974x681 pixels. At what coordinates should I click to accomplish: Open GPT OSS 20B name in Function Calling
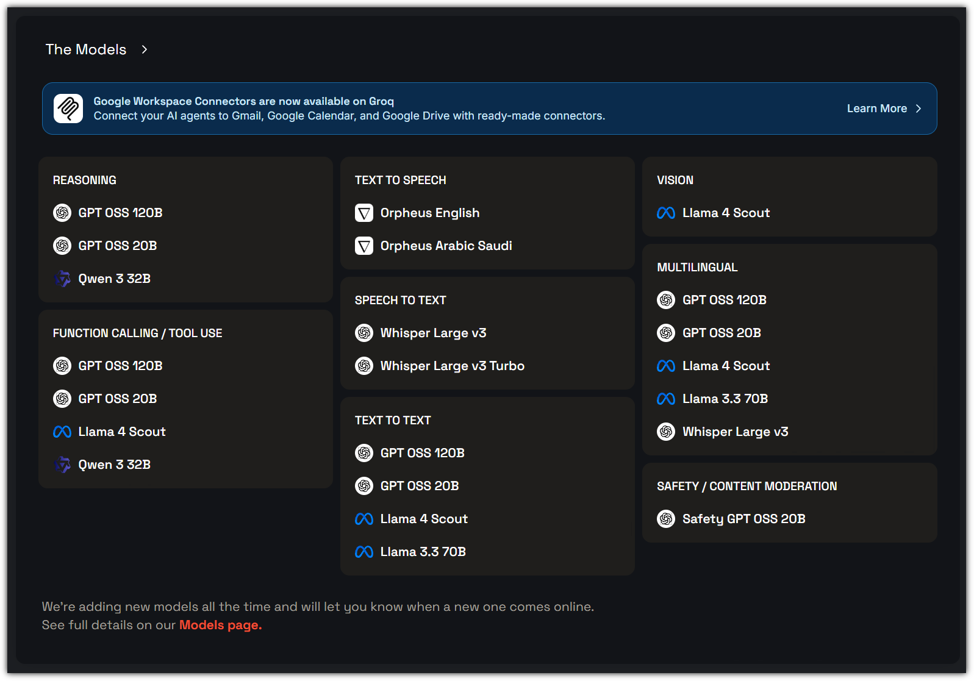(x=118, y=399)
